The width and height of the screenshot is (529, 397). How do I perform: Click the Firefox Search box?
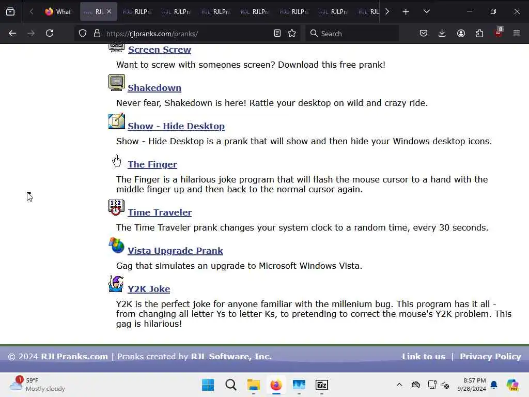[352, 34]
